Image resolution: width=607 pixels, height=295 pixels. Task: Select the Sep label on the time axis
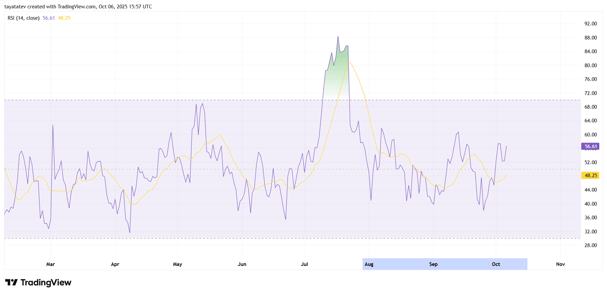tap(433, 264)
